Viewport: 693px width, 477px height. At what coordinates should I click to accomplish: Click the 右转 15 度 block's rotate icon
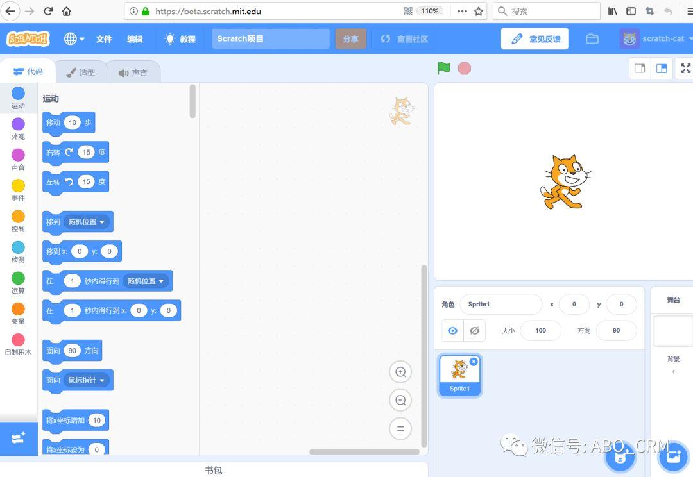(69, 152)
